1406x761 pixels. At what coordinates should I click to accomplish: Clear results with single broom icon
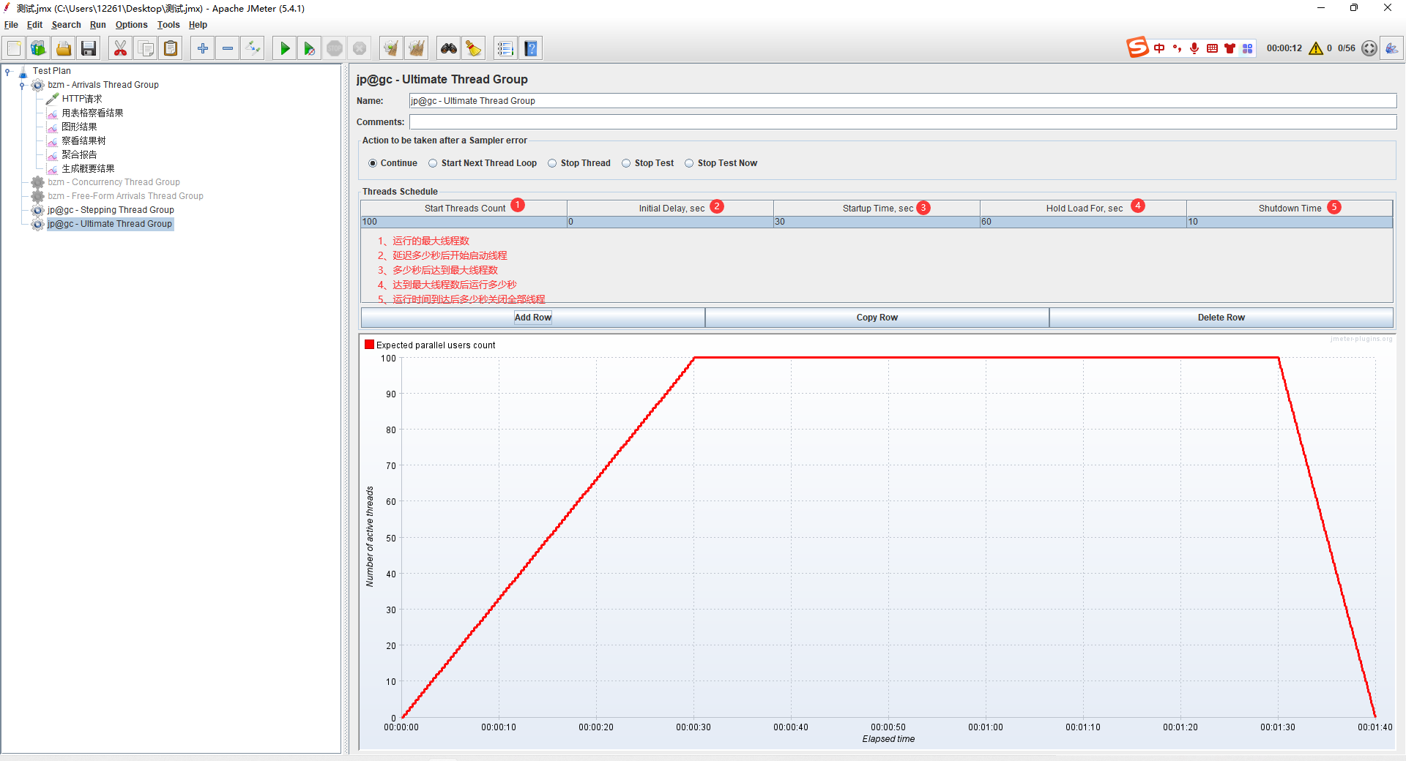[392, 48]
